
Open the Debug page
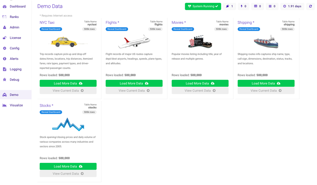point(14,79)
